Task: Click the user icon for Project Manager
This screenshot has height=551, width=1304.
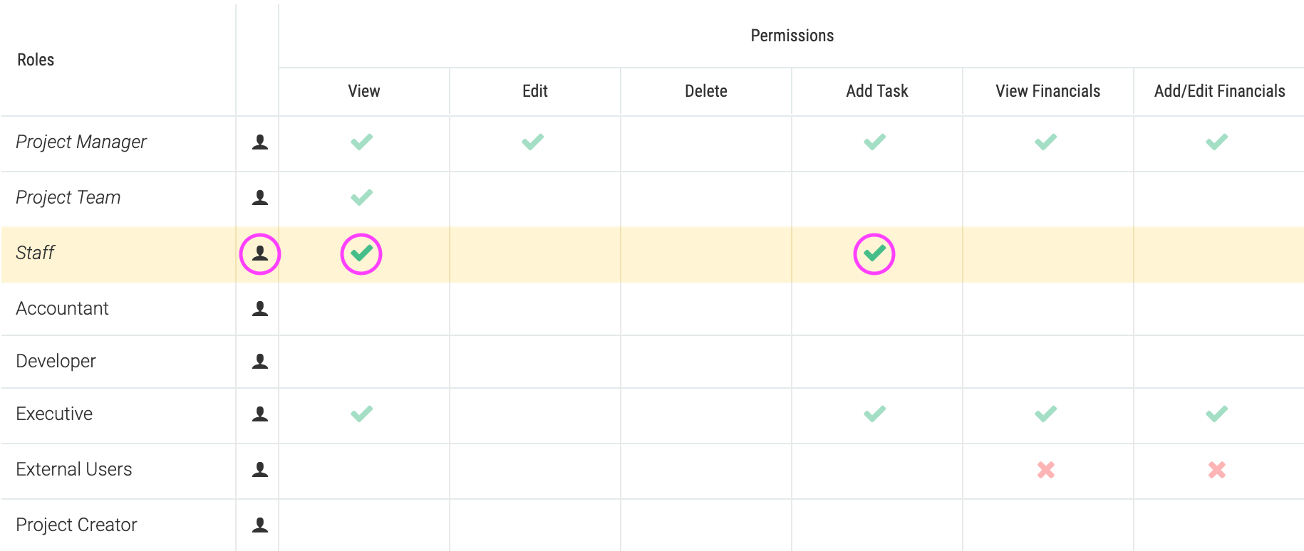Action: point(260,142)
